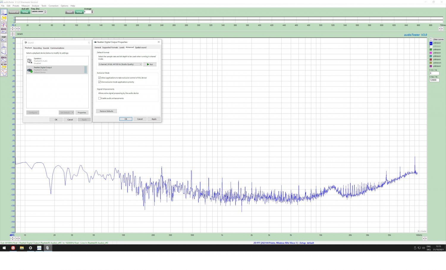Toggle the Sound on button
Image resolution: width=446 pixels, height=270 pixels.
click(x=14, y=12)
